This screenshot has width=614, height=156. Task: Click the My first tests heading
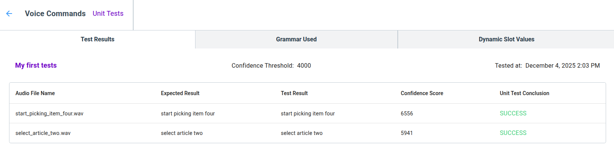click(x=36, y=65)
